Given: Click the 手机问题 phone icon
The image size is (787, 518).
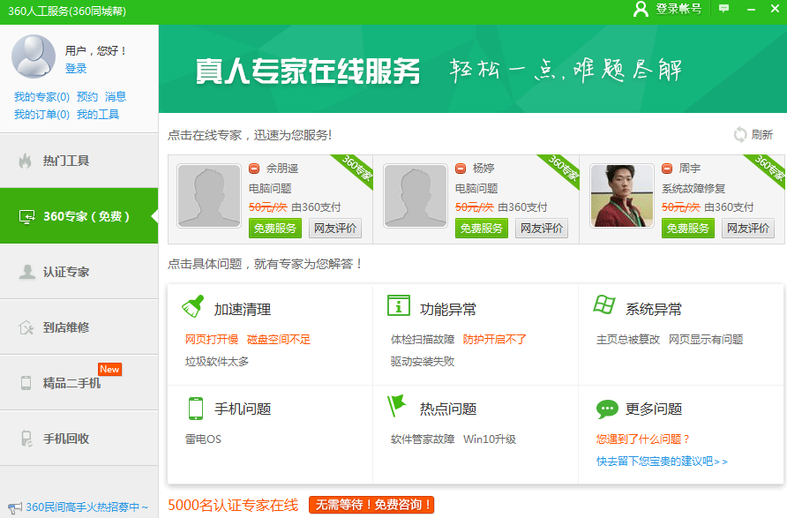Looking at the screenshot, I should coord(195,409).
